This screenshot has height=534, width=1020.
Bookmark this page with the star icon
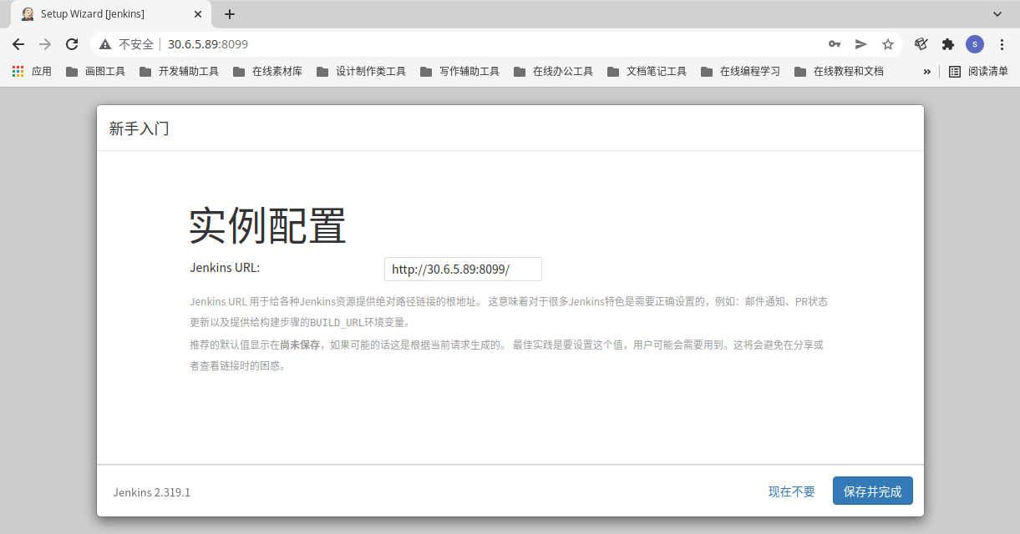pyautogui.click(x=888, y=44)
